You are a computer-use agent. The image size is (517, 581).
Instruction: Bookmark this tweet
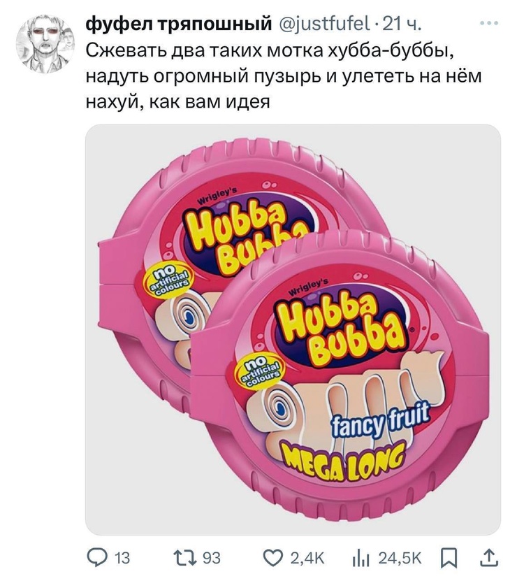point(449,558)
